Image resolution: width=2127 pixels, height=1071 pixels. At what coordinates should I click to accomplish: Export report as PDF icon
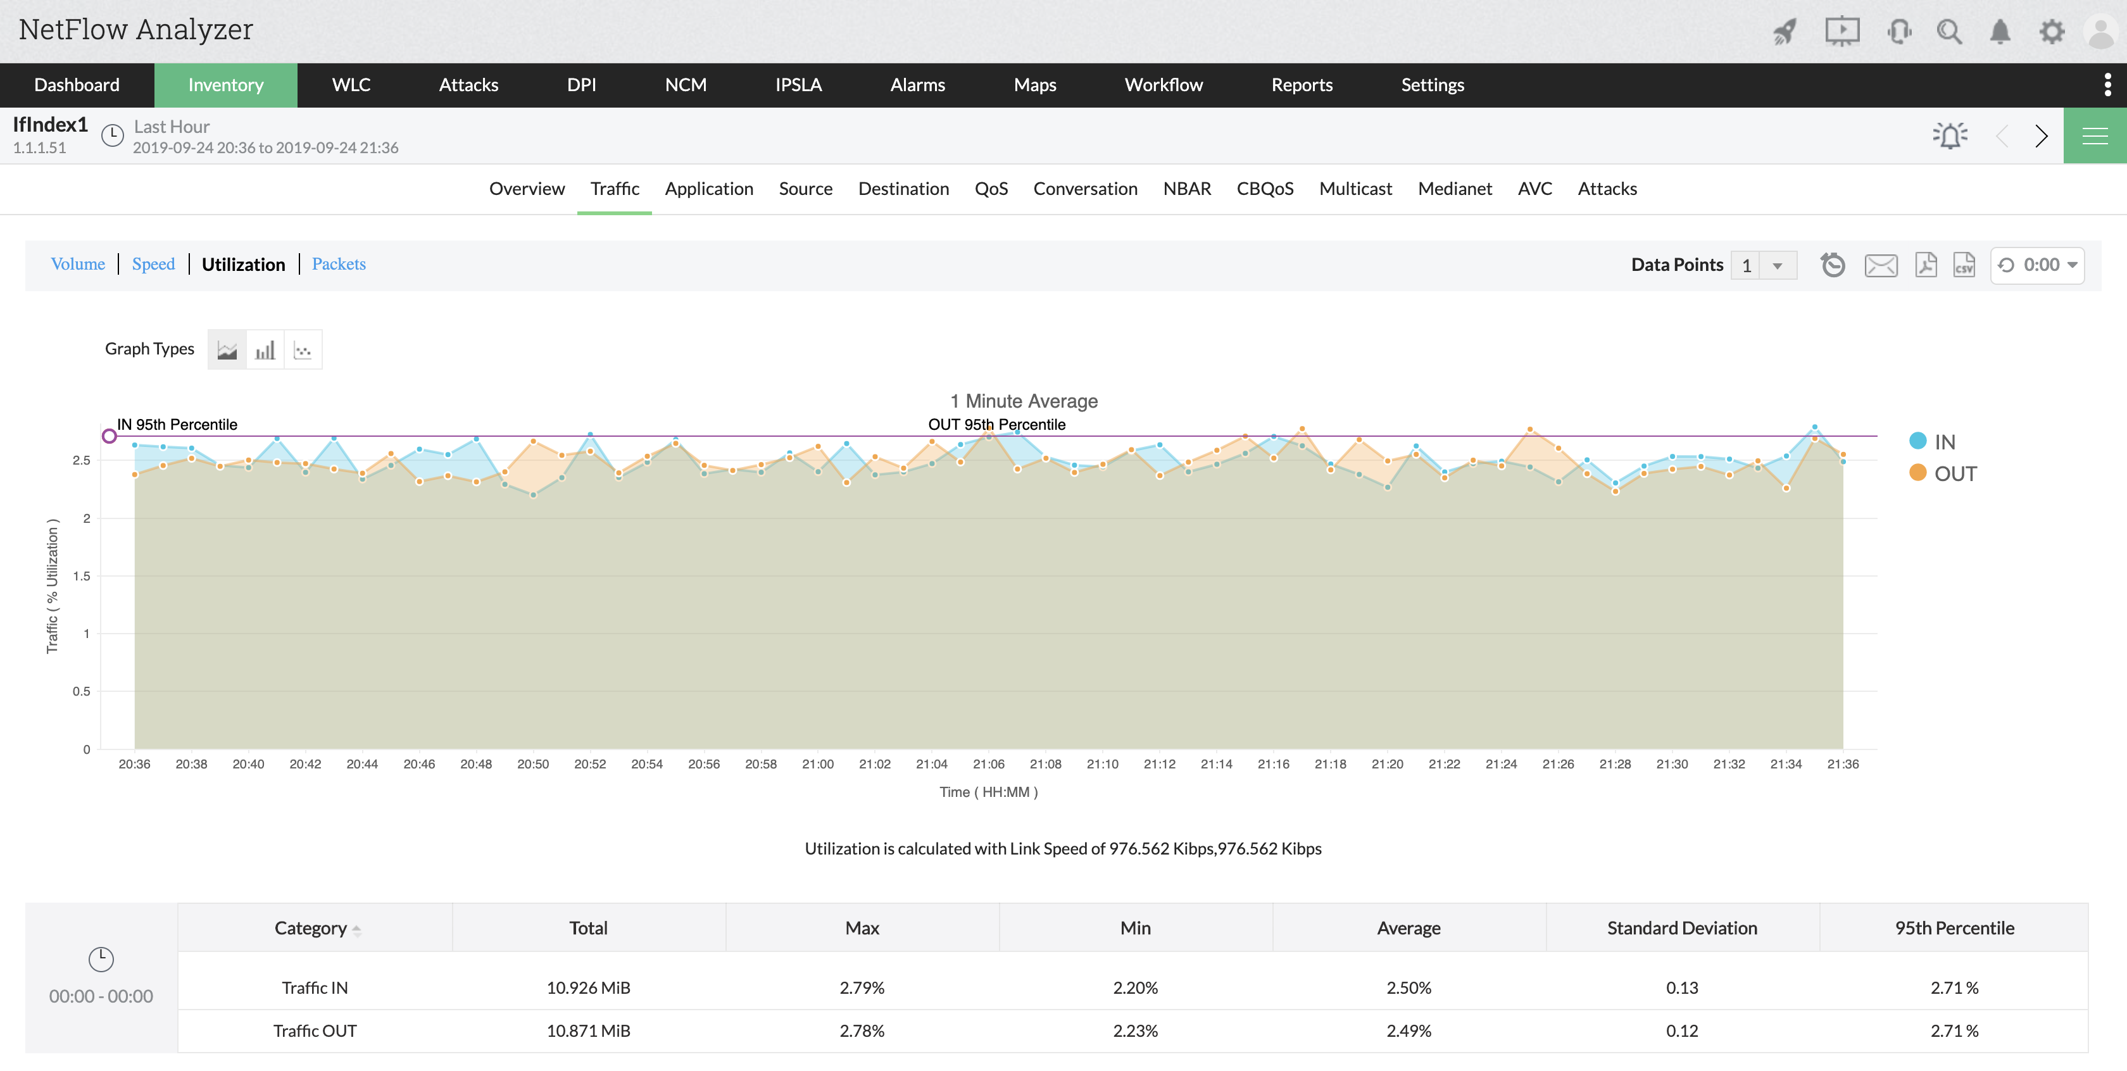(1926, 265)
